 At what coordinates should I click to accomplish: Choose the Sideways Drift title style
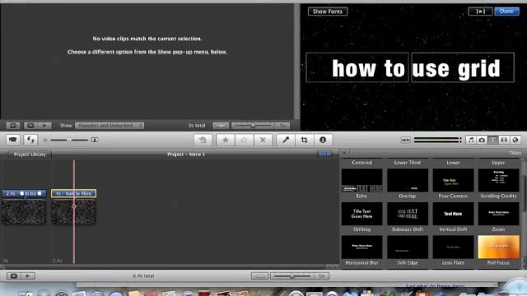pyautogui.click(x=408, y=214)
